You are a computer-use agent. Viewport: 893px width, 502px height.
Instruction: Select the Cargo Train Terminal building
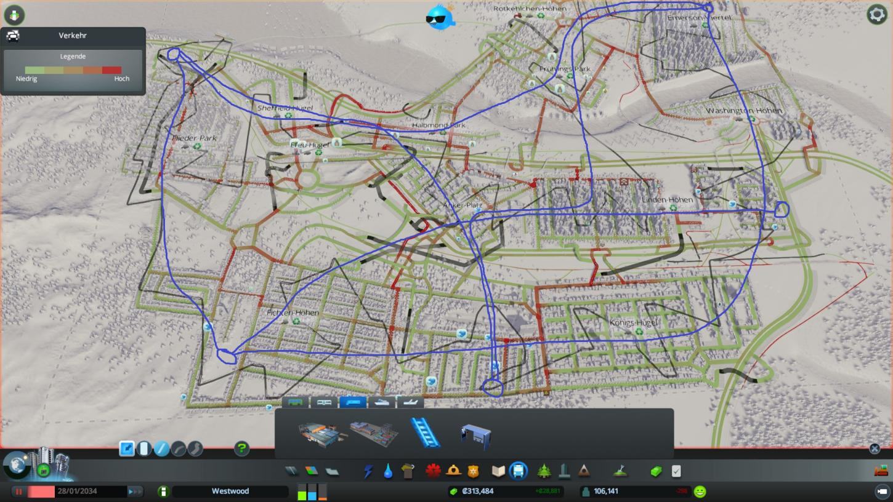tap(373, 433)
